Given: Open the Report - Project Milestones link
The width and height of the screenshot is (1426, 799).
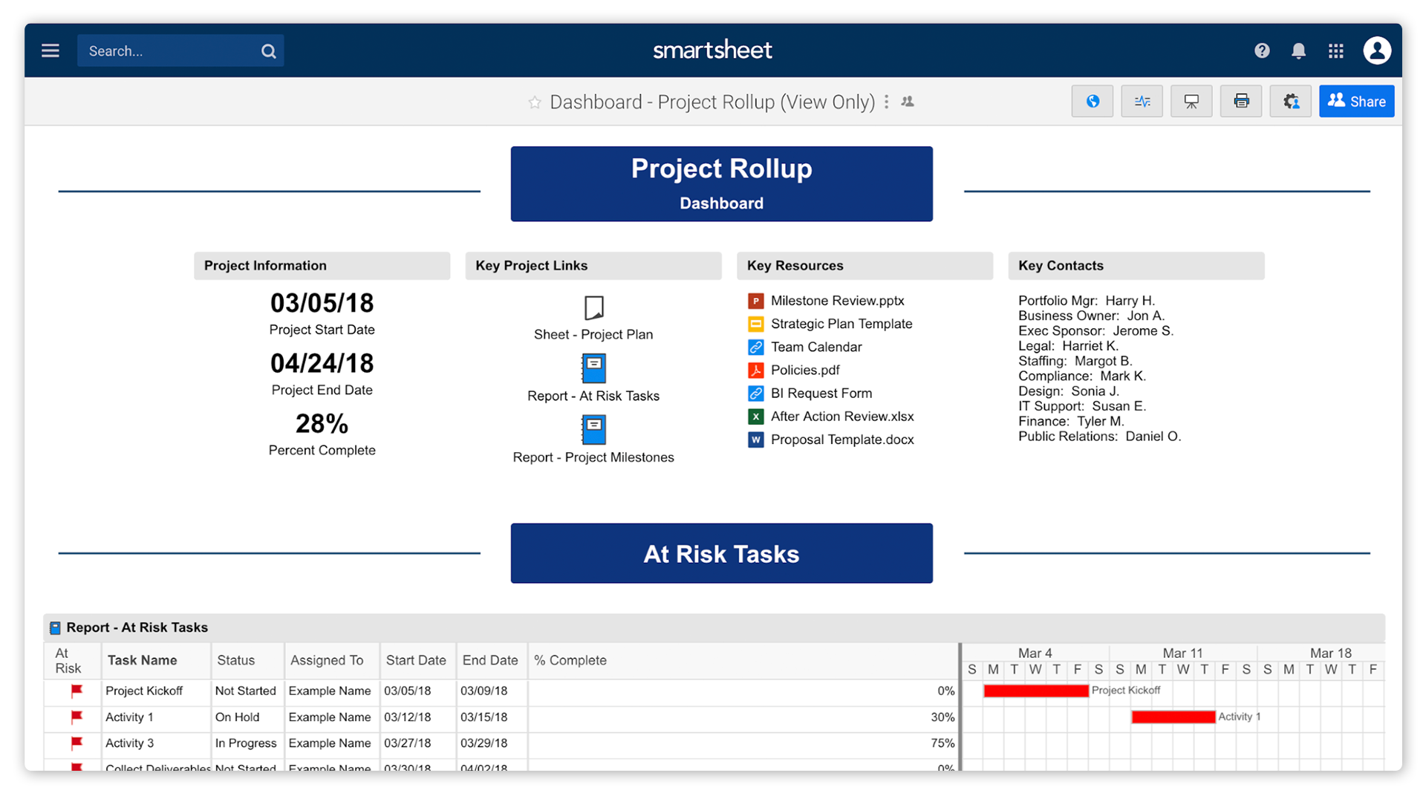Looking at the screenshot, I should coord(593,458).
